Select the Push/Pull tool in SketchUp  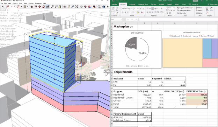pos(32,7)
